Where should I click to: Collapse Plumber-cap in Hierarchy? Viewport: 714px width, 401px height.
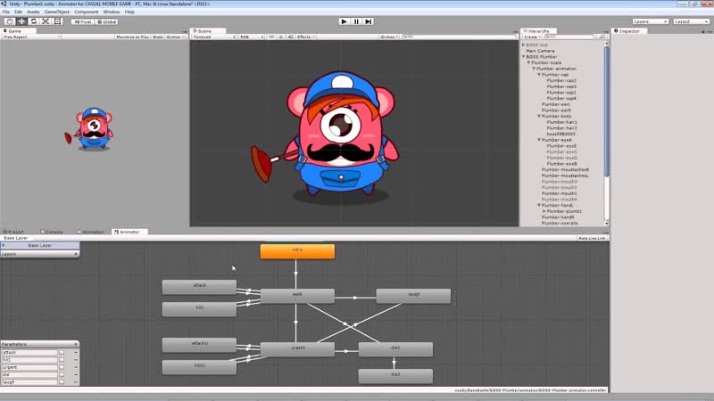point(539,75)
